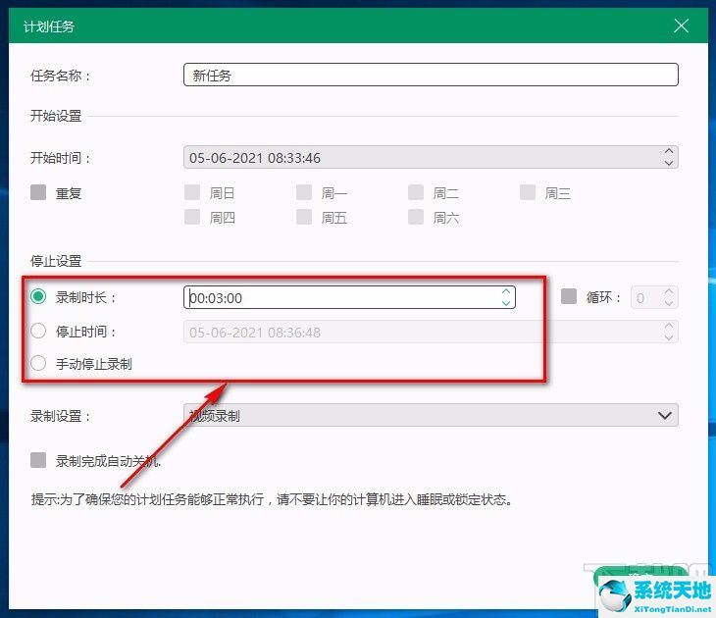Close the 计划任务 dialog
Viewport: 716px width, 618px height.
681,26
